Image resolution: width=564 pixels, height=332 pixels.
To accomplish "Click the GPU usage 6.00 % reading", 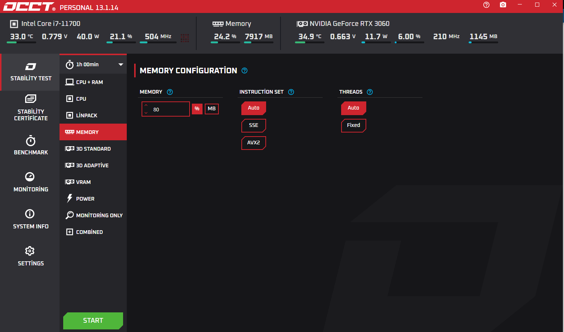I will [x=409, y=37].
